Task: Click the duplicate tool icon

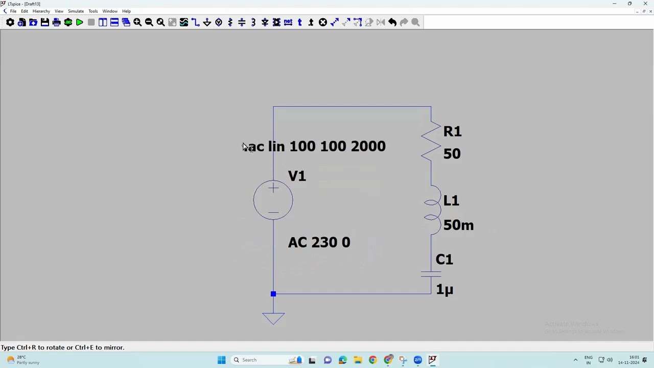Action: coord(334,22)
